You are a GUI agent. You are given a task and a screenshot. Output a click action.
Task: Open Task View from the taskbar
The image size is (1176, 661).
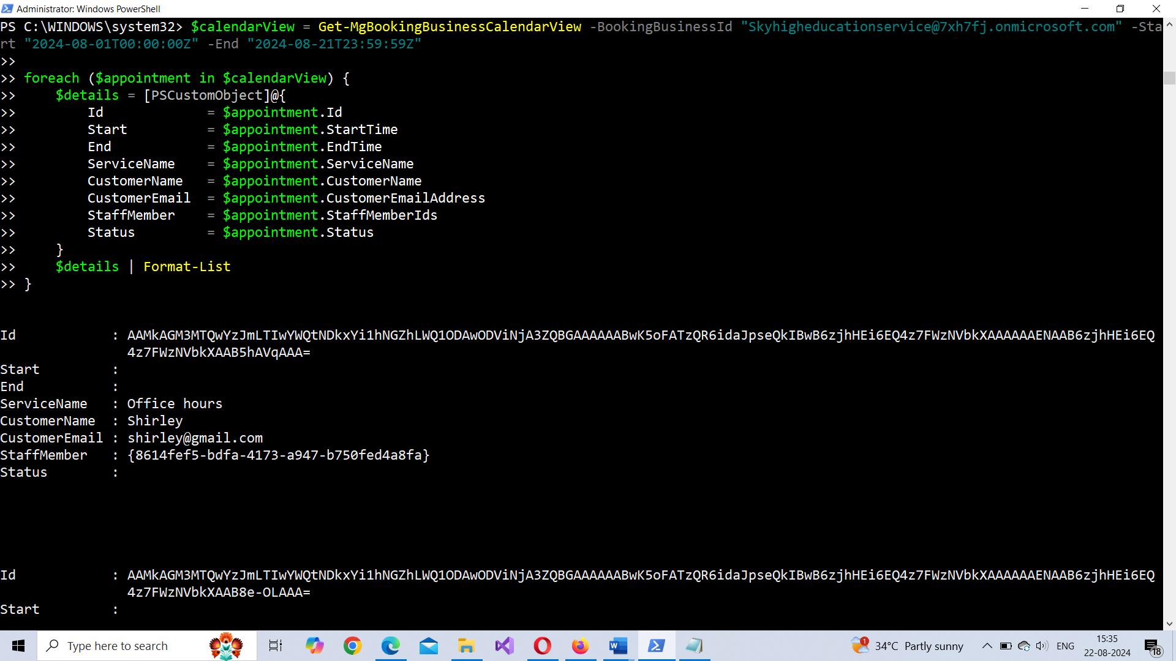276,646
